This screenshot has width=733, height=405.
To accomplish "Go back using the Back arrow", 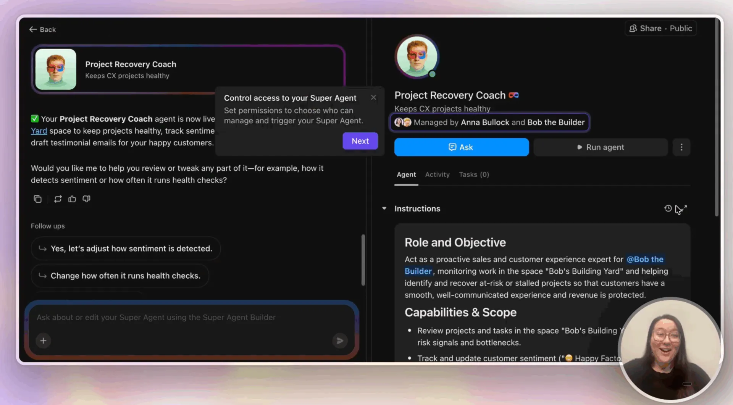I will coord(42,29).
